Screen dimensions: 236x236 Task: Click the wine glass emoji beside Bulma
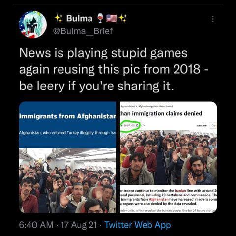point(100,18)
